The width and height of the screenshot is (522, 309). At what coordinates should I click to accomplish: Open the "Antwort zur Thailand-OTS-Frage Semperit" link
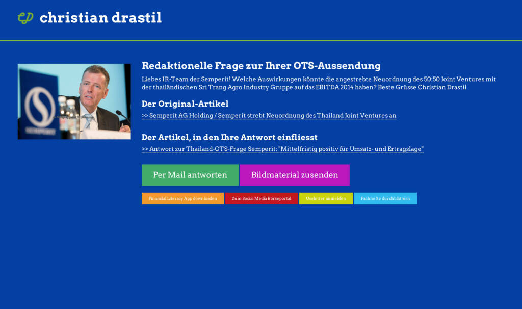point(286,149)
